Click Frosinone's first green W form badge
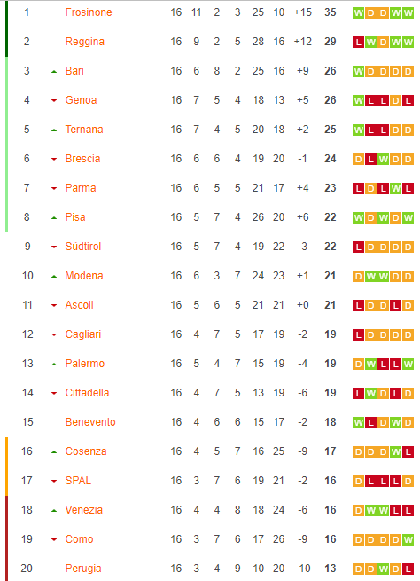The width and height of the screenshot is (420, 581). (x=358, y=13)
